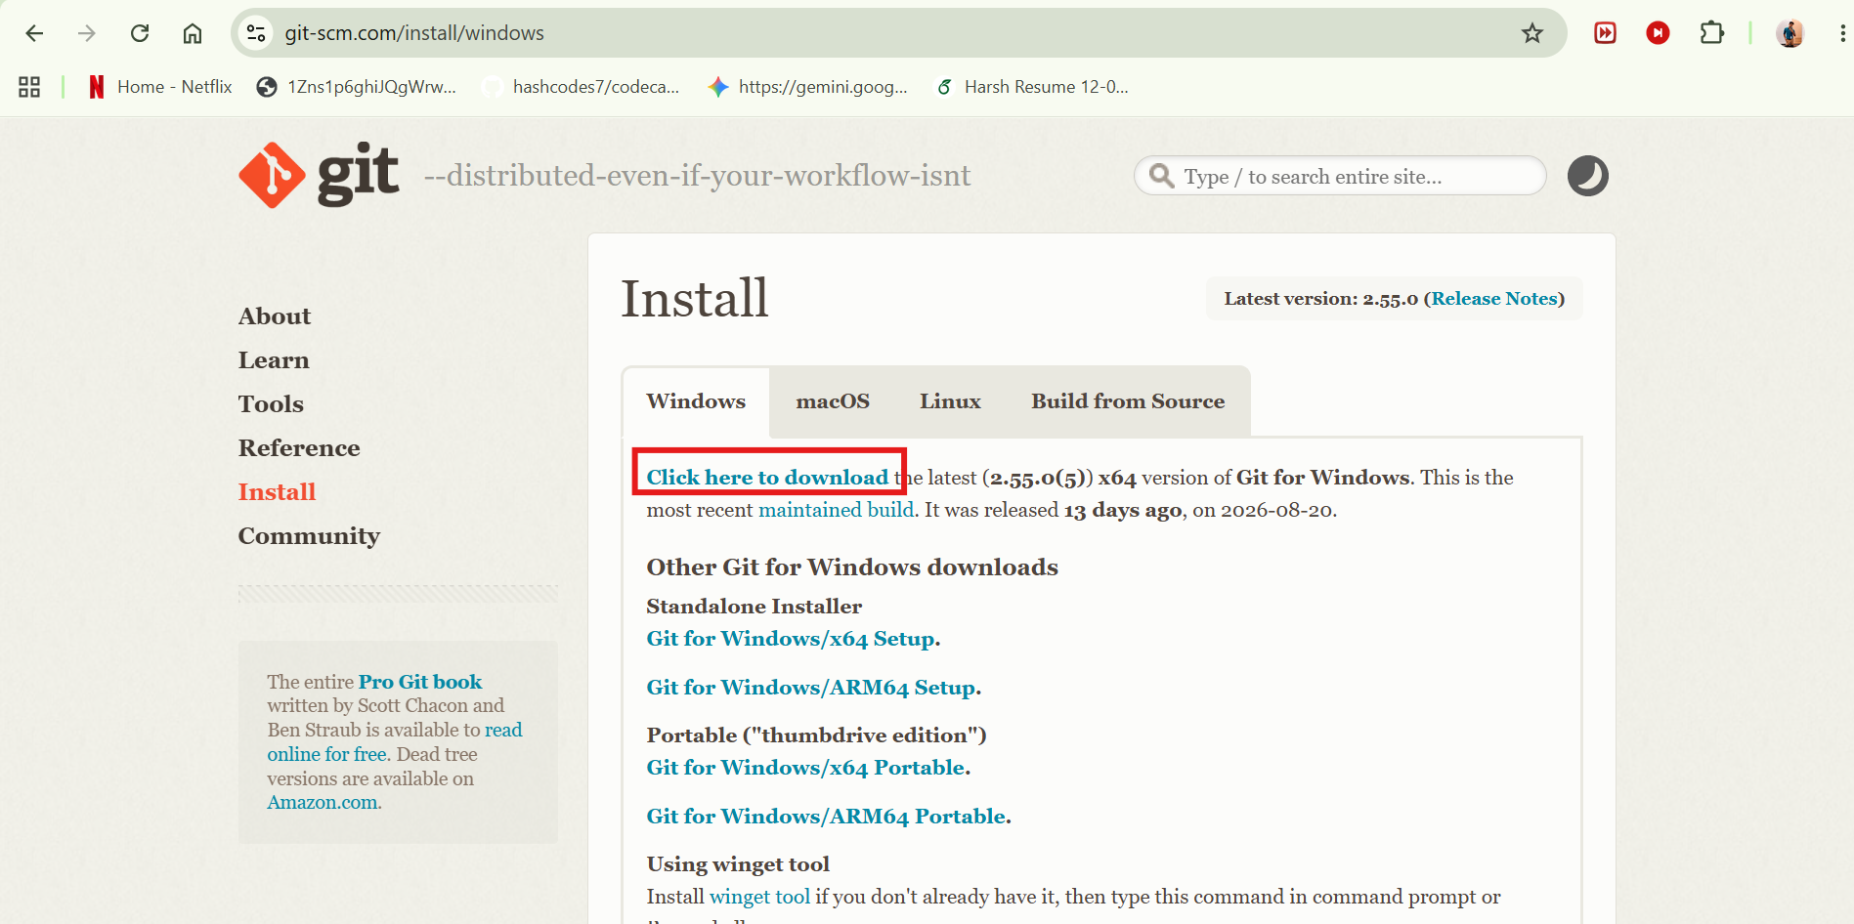Open the maintained build link
The height and width of the screenshot is (924, 1854).
point(837,510)
